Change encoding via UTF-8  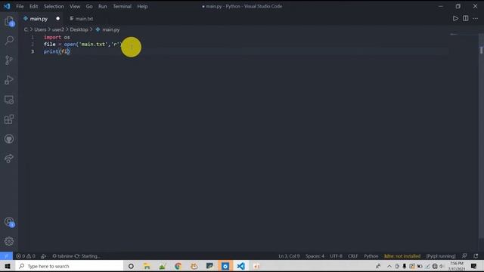point(336,256)
